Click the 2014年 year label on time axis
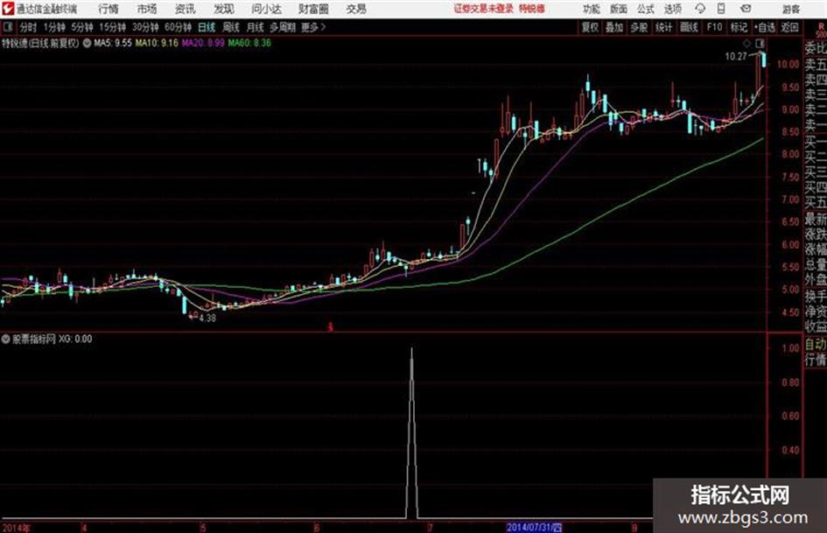This screenshot has width=827, height=533. point(15,527)
